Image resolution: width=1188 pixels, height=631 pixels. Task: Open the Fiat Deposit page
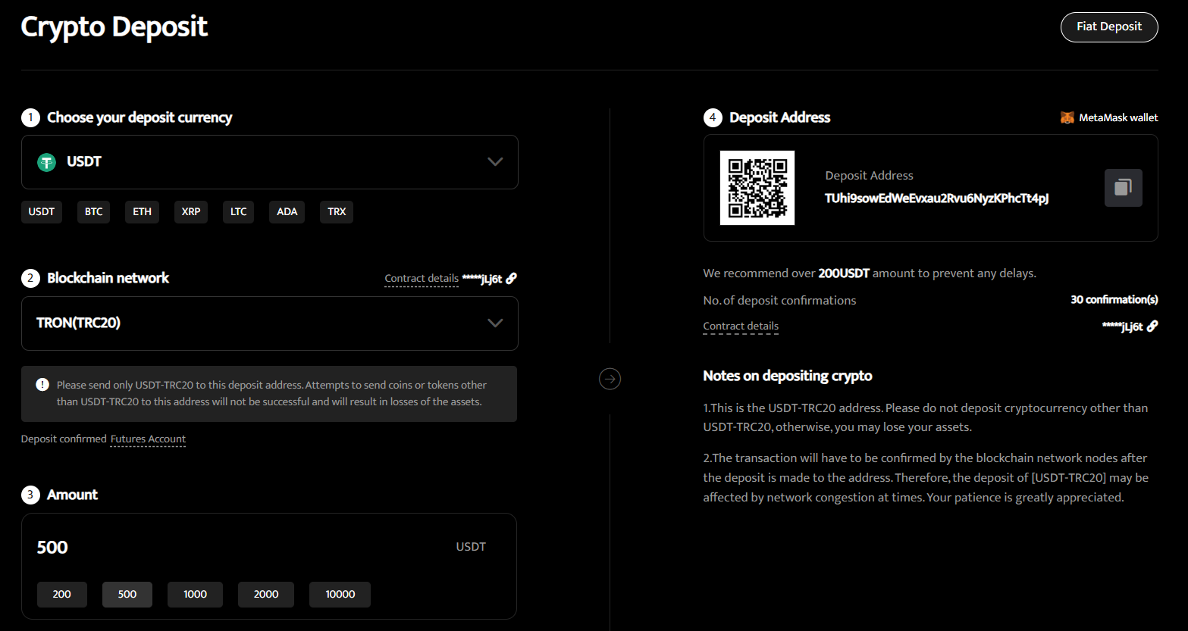1109,27
